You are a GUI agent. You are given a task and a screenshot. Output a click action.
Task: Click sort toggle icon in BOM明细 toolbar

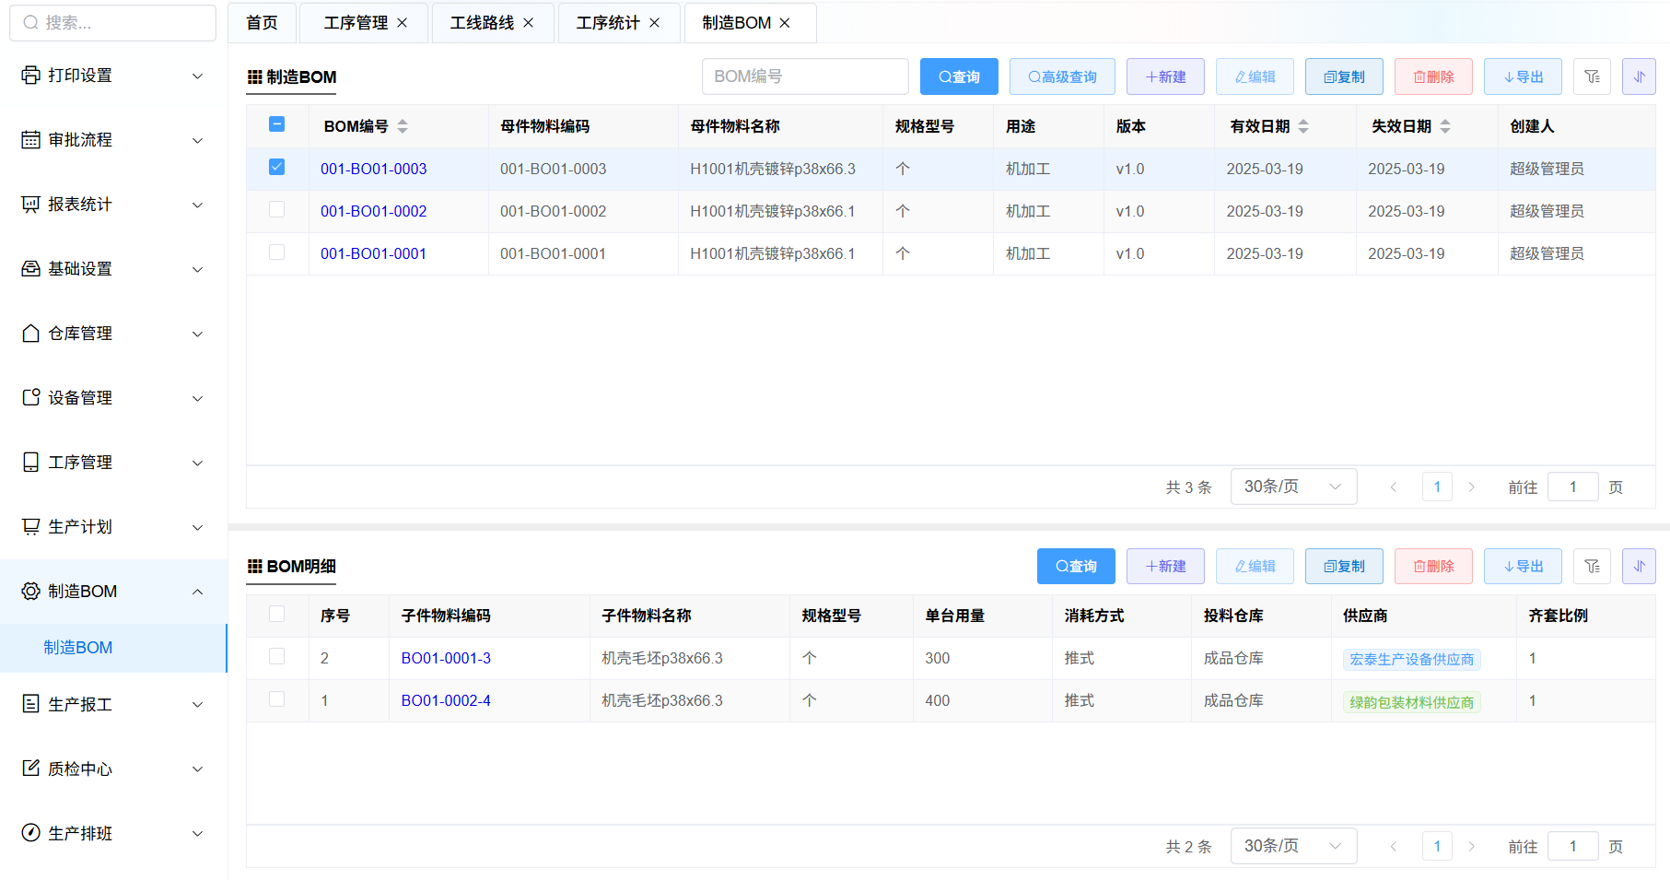(x=1640, y=566)
